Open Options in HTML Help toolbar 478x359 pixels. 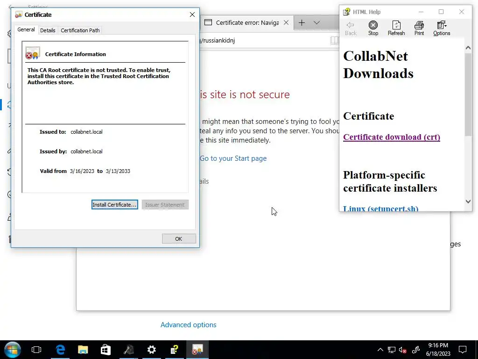[x=442, y=29]
